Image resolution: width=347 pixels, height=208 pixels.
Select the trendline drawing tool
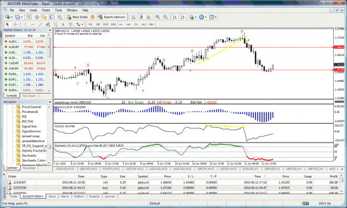[x=41, y=24]
